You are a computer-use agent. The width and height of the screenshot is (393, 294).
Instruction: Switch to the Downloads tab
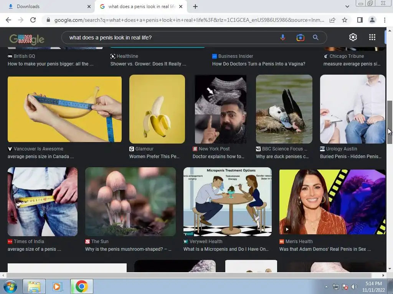(x=47, y=7)
